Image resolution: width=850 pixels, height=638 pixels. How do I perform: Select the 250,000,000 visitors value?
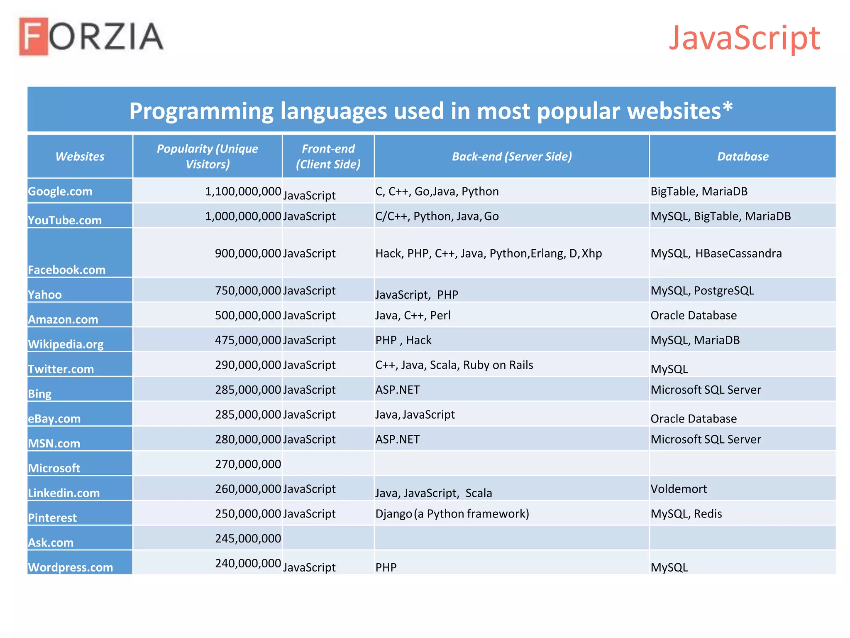click(248, 514)
